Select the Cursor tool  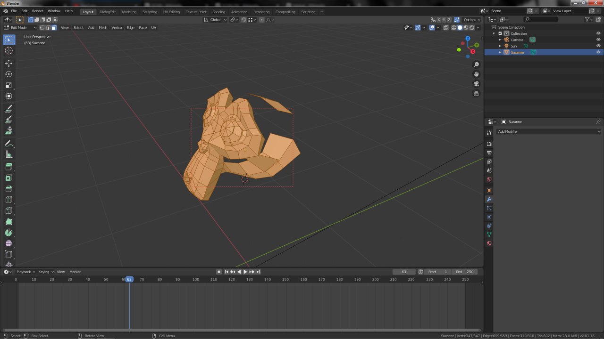(x=8, y=51)
